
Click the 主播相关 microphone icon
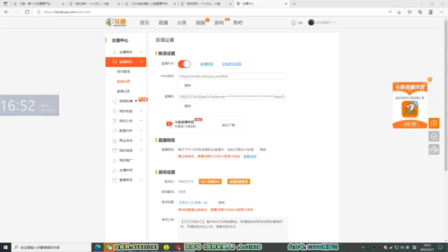114,52
